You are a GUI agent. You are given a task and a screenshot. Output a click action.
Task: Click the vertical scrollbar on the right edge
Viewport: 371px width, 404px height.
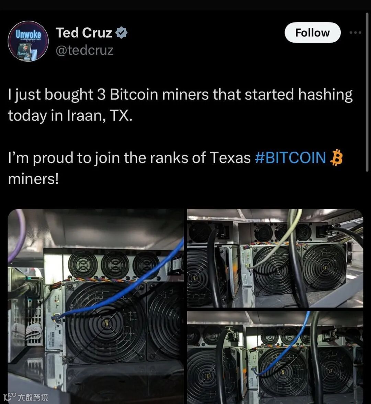tap(367, 92)
